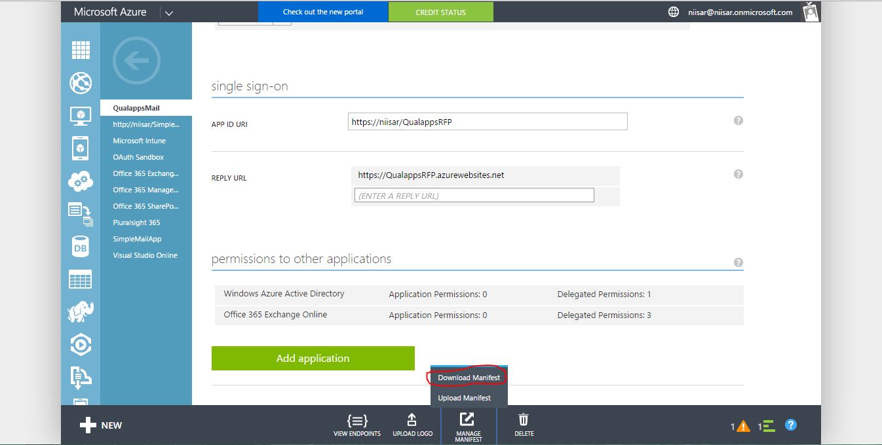This screenshot has height=445, width=882.
Task: Open the Mobile Services phone sidebar icon
Action: pyautogui.click(x=81, y=148)
